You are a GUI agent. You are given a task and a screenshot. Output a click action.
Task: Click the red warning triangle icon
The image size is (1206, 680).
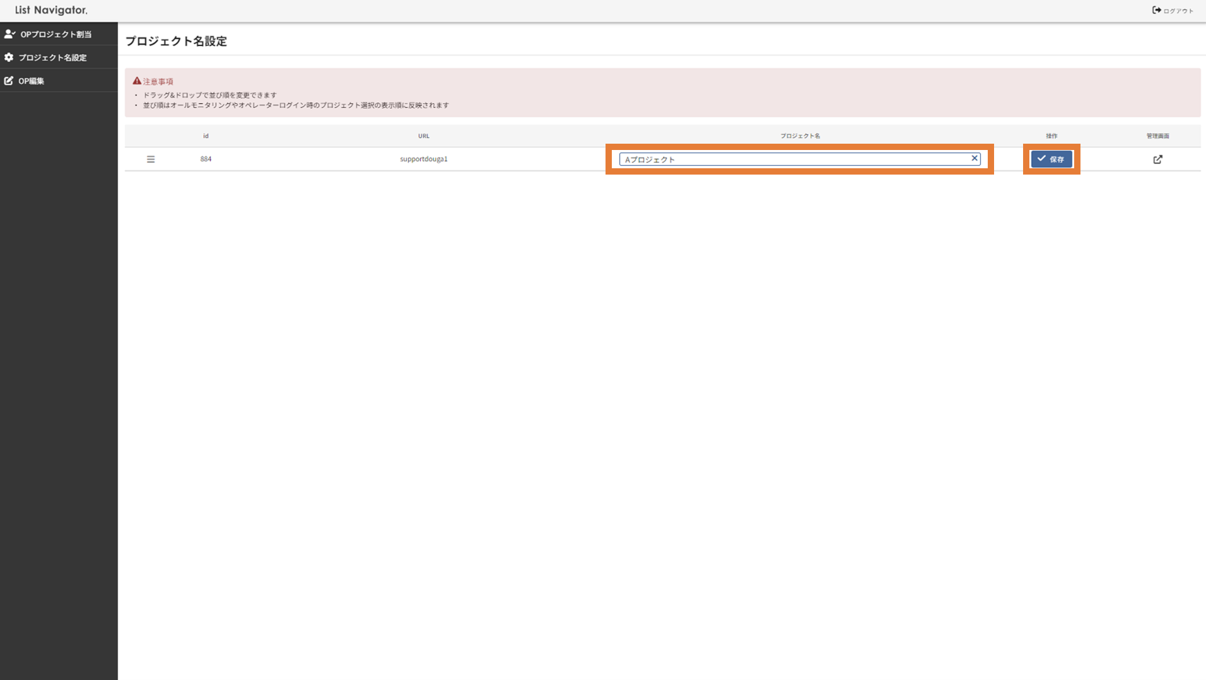tap(137, 81)
